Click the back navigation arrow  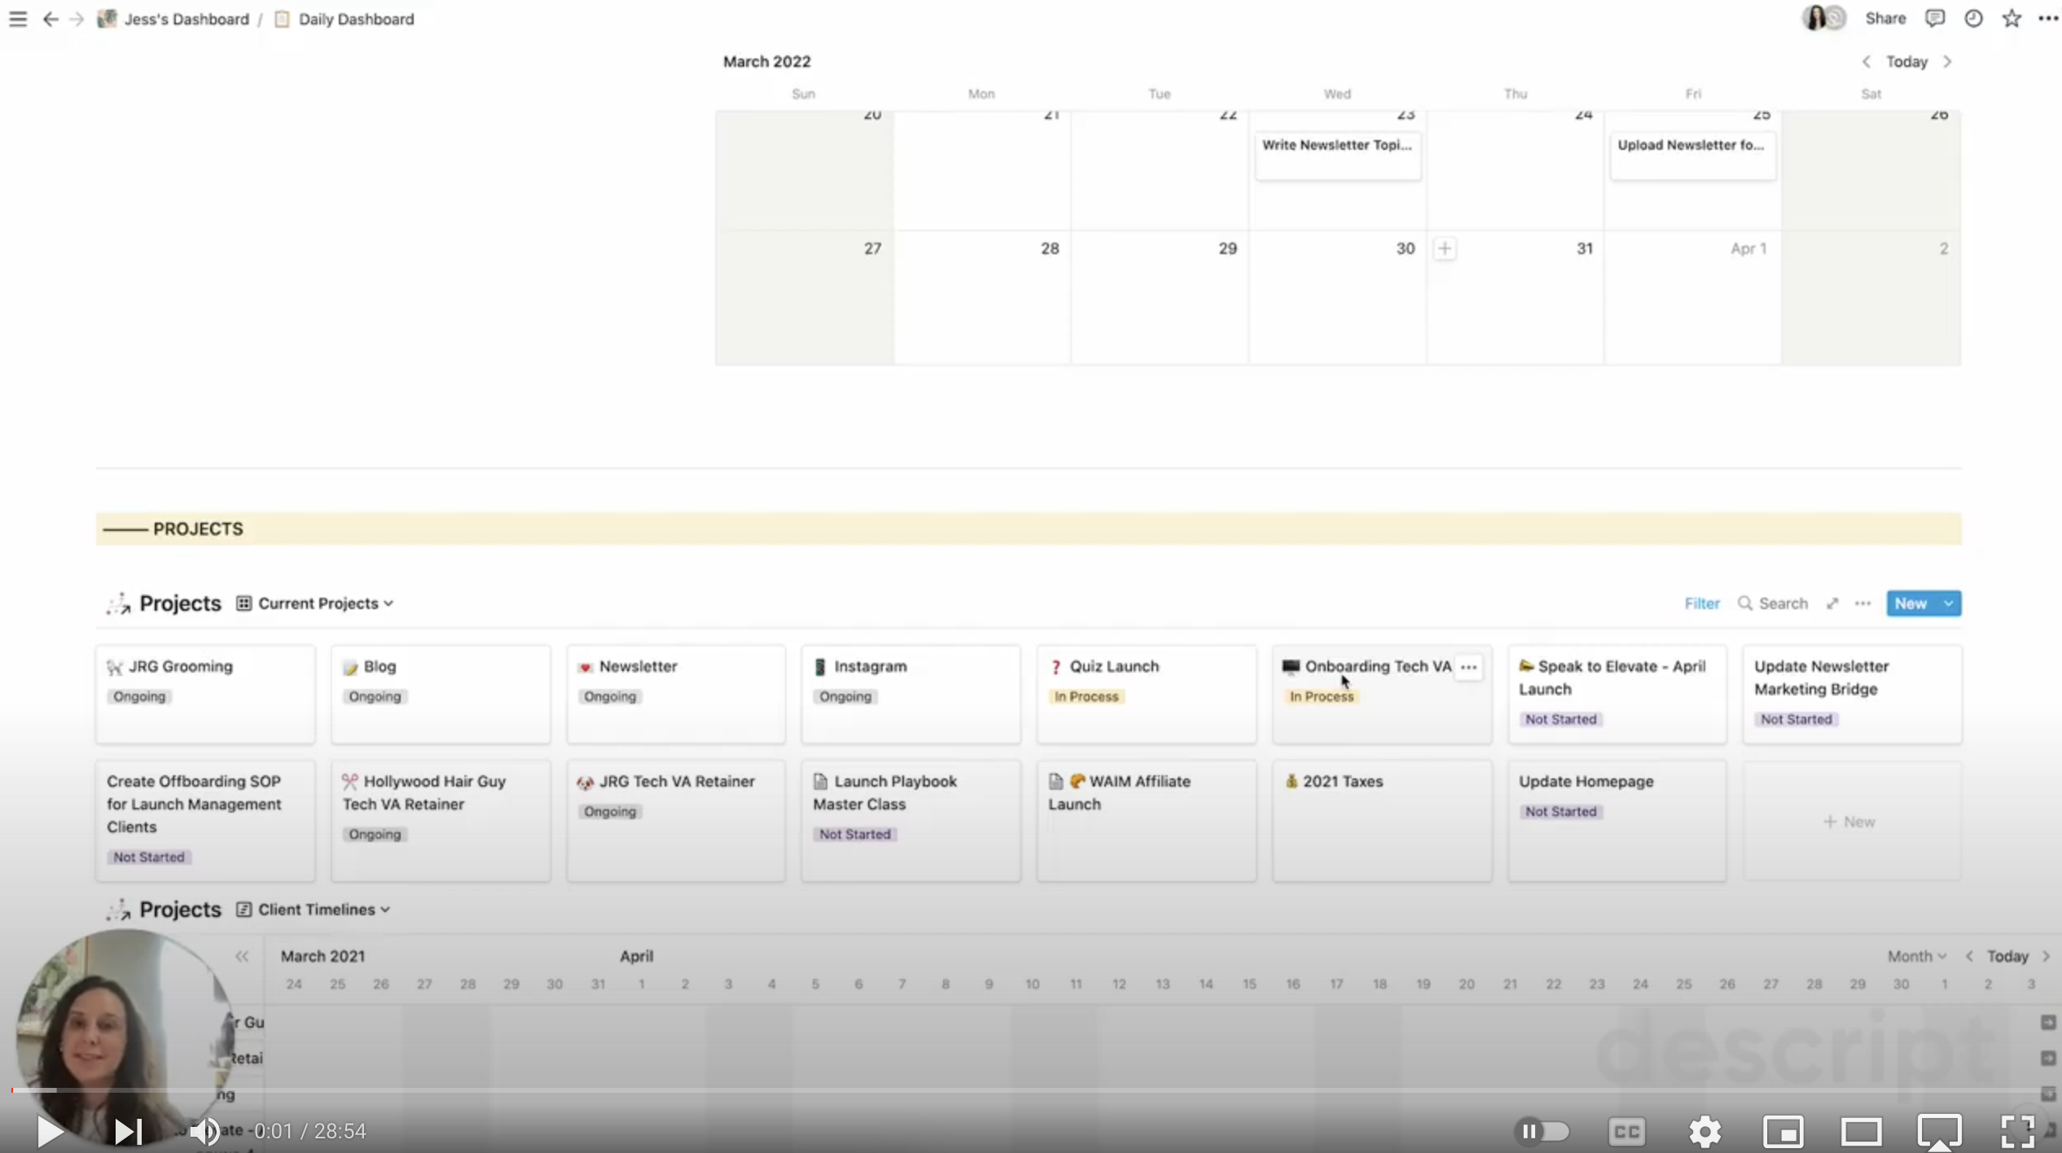50,19
